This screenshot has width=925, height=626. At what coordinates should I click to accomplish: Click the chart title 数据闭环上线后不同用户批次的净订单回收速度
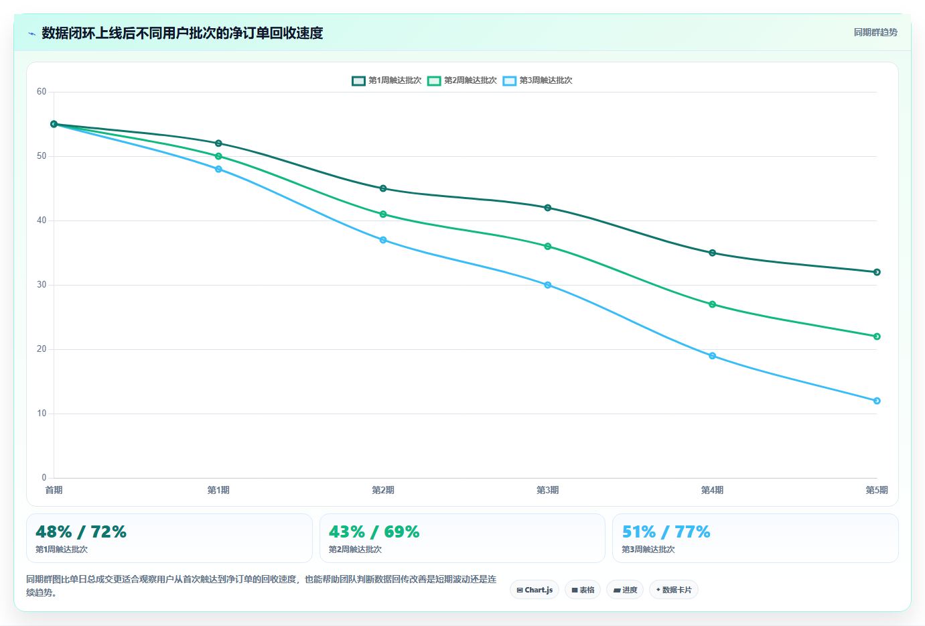(x=182, y=33)
